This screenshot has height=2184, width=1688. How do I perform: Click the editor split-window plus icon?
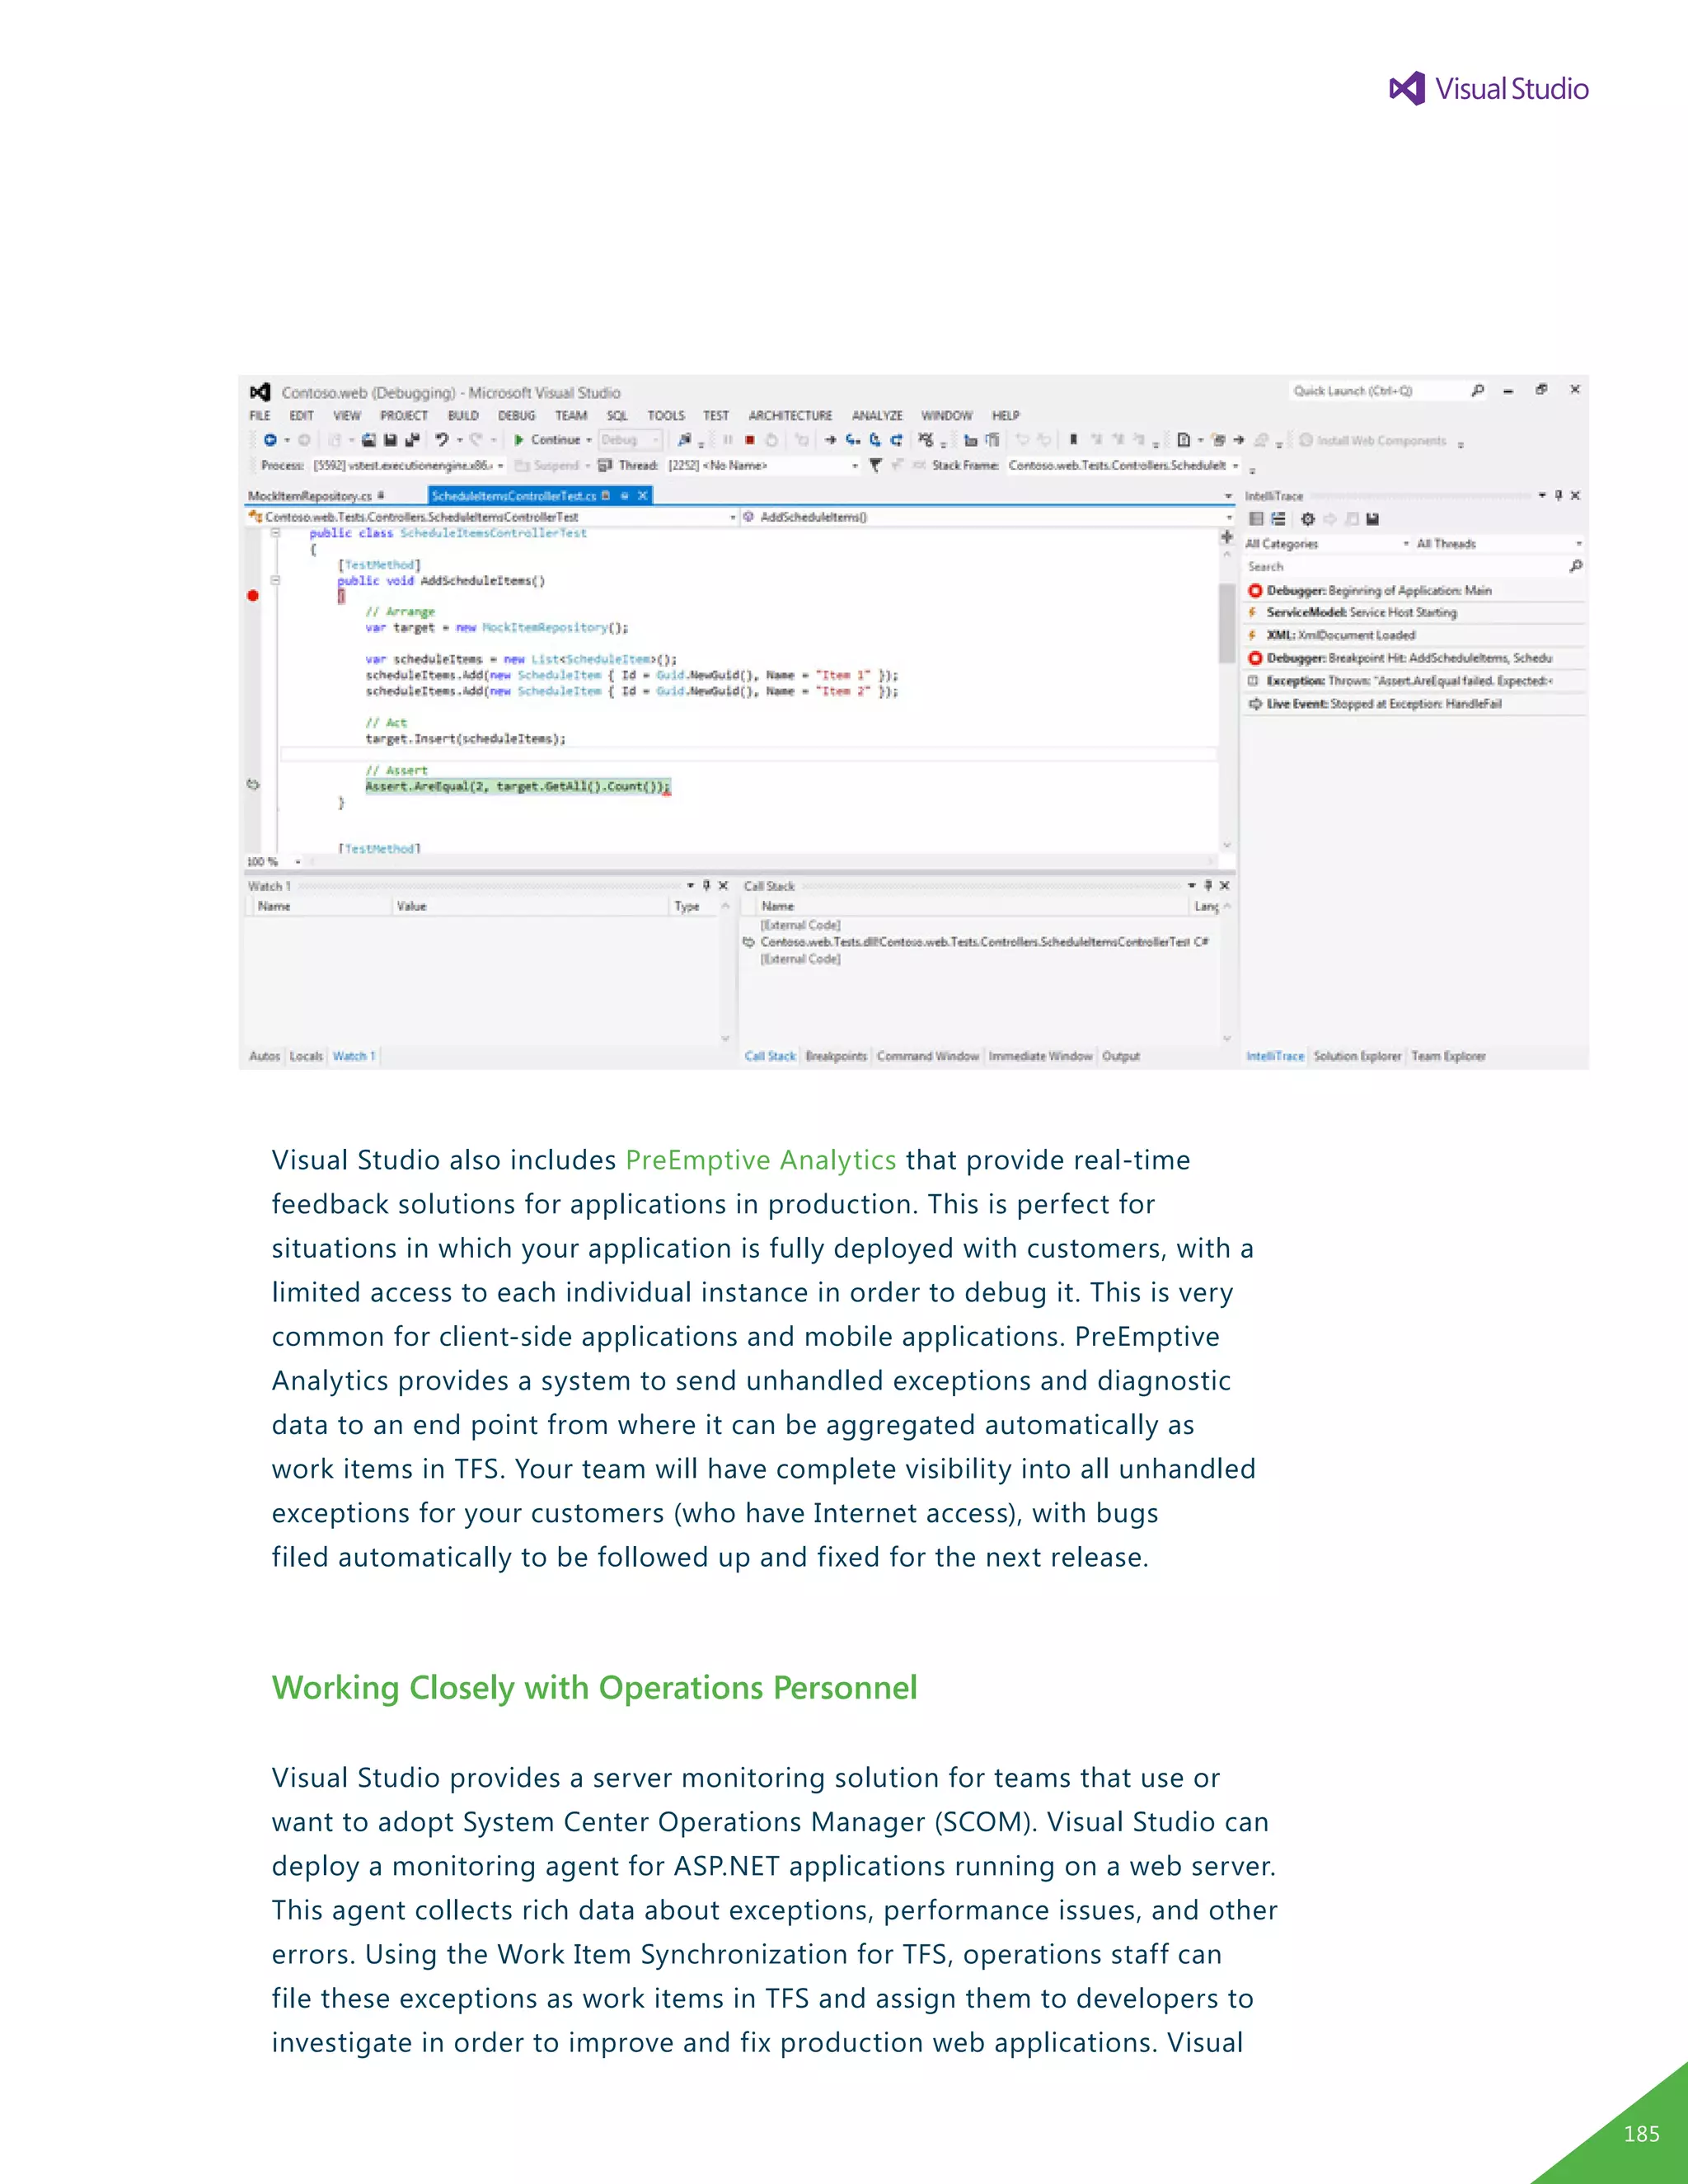click(1227, 537)
